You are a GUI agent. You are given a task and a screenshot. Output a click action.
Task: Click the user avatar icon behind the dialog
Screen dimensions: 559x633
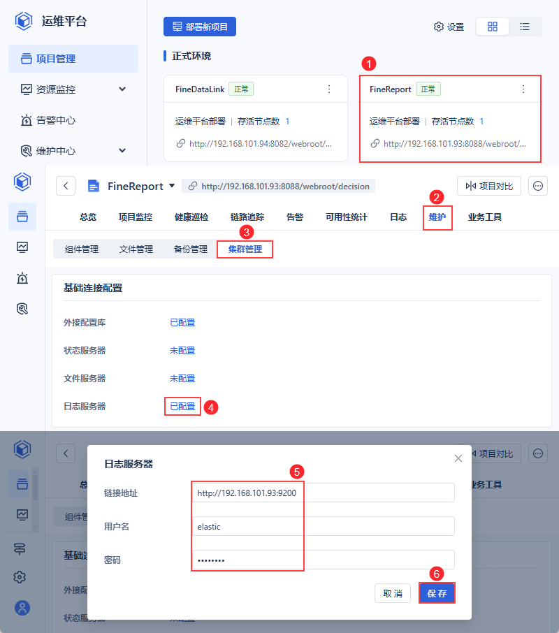(22, 608)
